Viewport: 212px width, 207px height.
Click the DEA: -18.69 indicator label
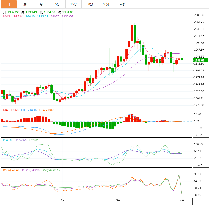pos(47,110)
